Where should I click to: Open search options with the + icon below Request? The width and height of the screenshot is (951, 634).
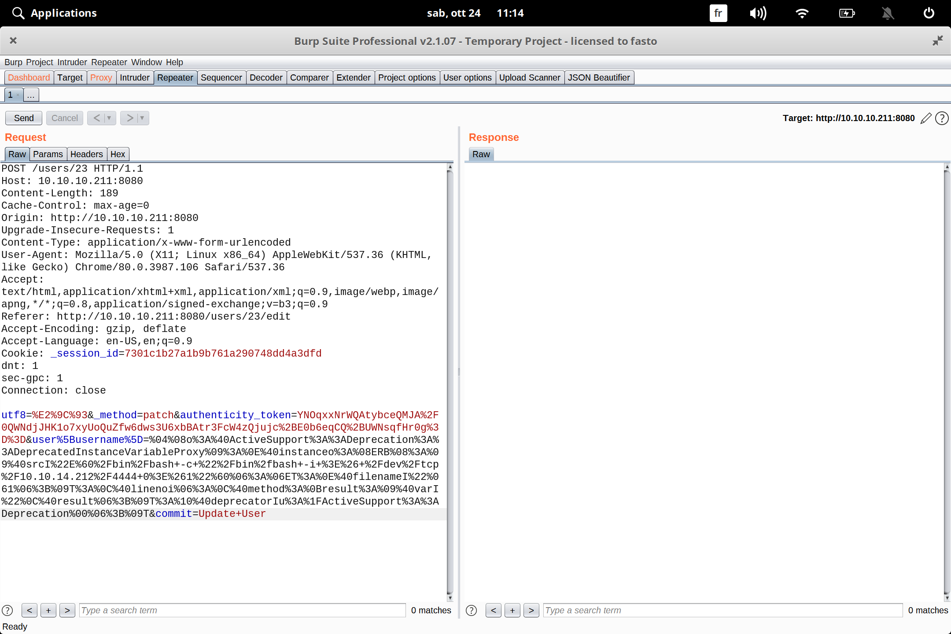click(x=48, y=610)
